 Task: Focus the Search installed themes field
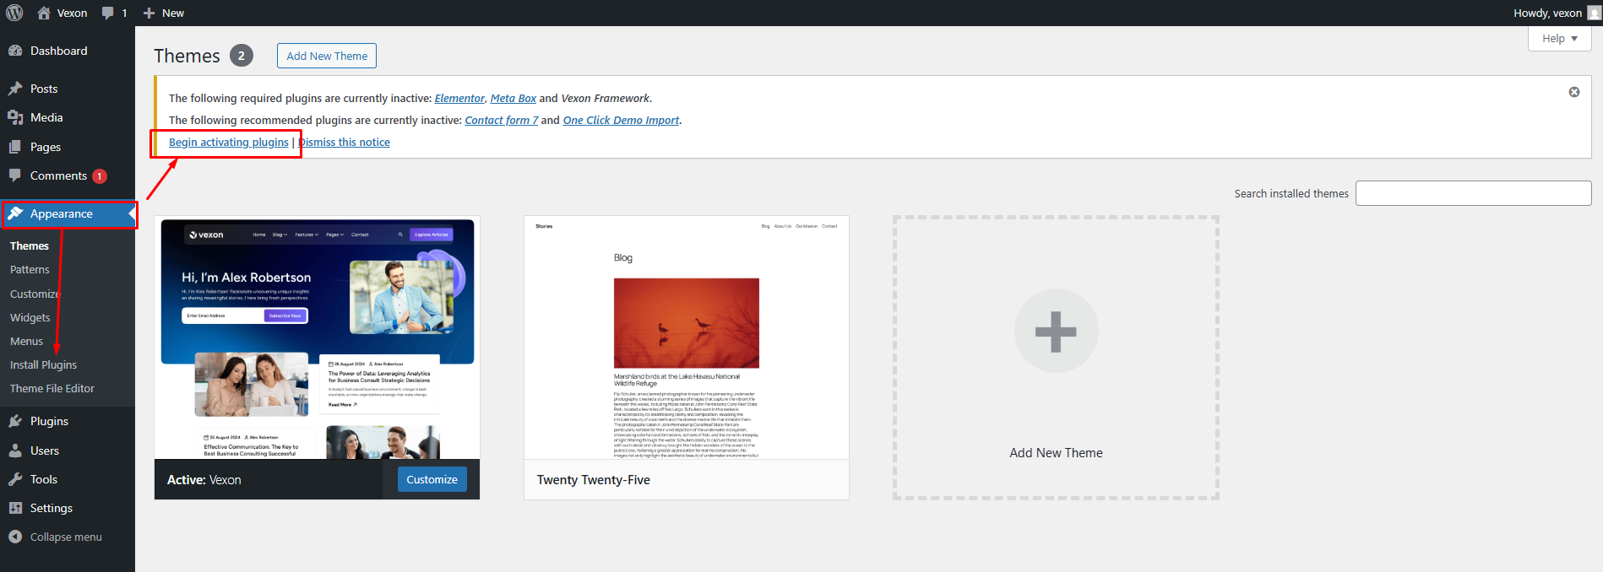1473,193
